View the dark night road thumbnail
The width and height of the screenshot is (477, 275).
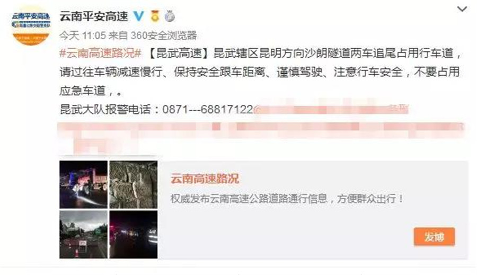coord(134,235)
